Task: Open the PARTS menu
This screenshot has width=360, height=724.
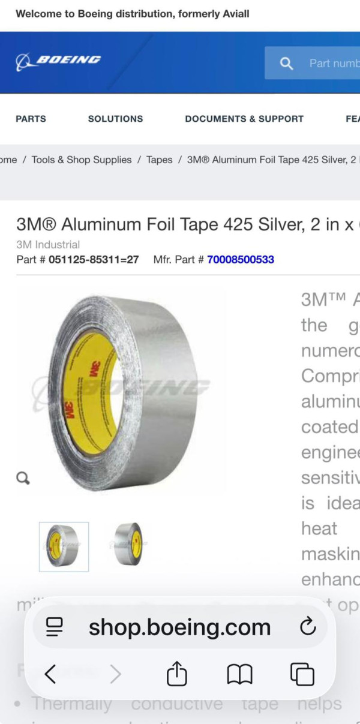Action: click(31, 119)
